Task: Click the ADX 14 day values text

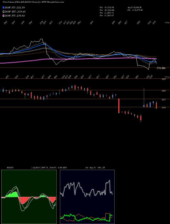Action: pos(95,168)
